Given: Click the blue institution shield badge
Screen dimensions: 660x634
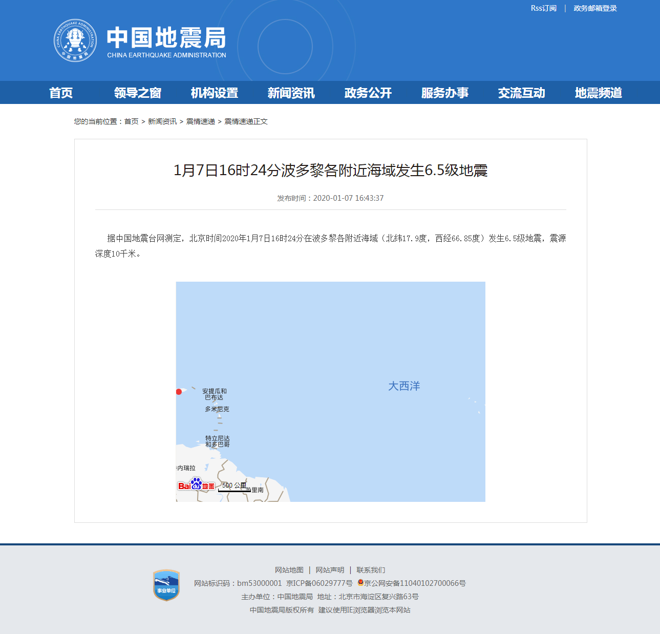Looking at the screenshot, I should tap(166, 585).
